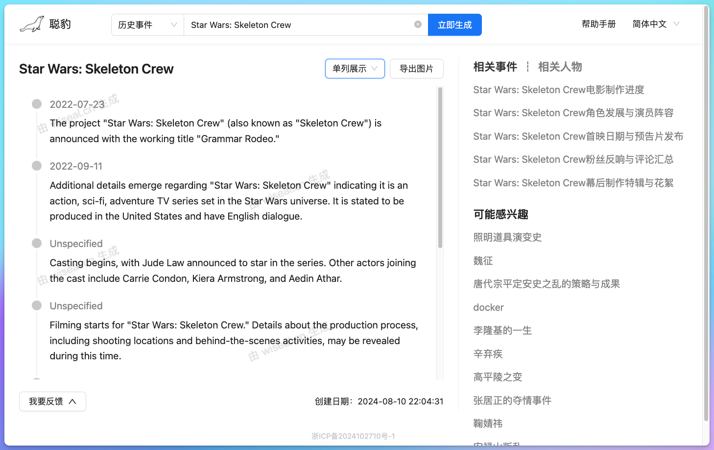
Task: Click the marker beside the casting entry
Action: [x=37, y=243]
